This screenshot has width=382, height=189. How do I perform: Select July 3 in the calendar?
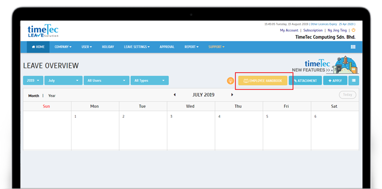click(191, 131)
